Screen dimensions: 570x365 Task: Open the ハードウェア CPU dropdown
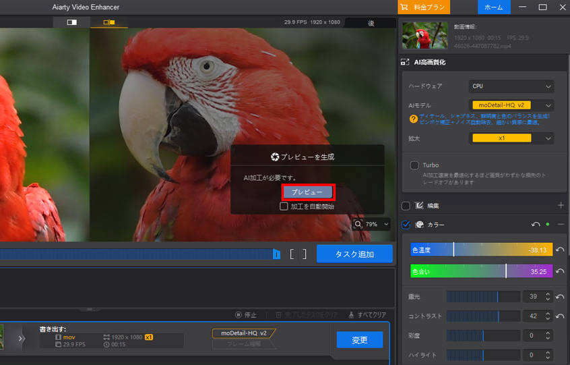click(x=511, y=86)
